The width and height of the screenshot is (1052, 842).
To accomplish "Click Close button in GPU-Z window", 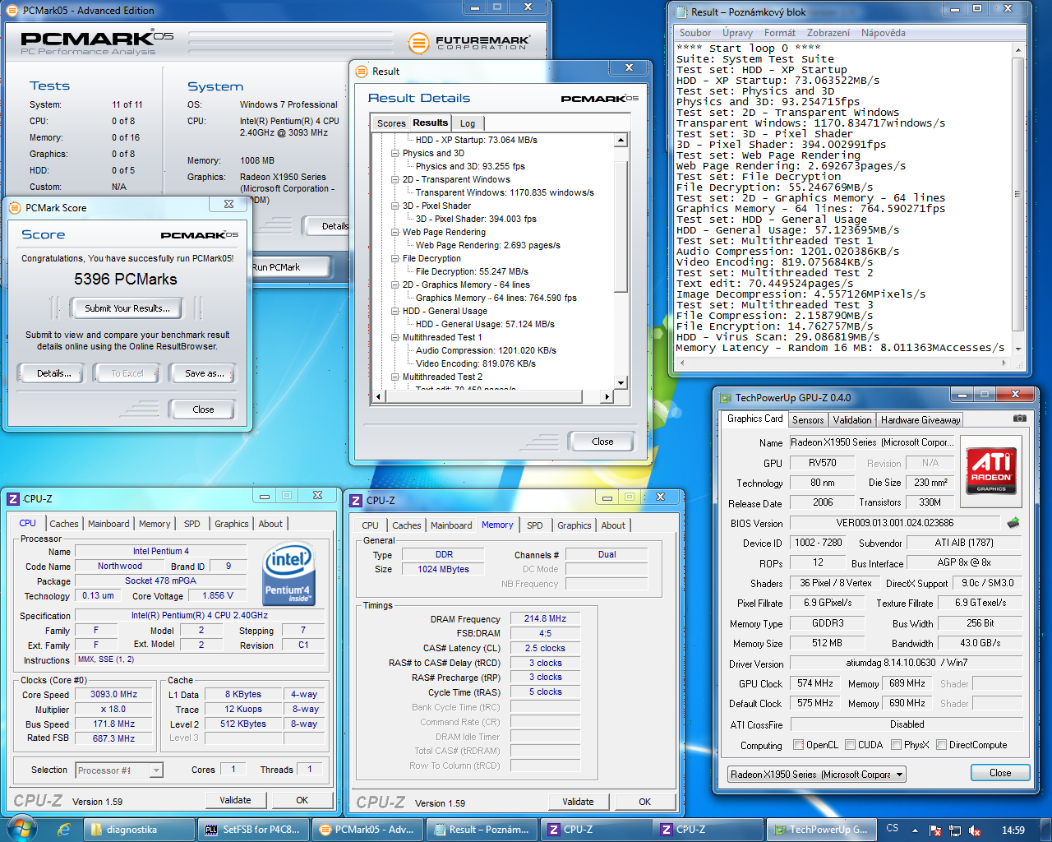I will click(x=1000, y=773).
